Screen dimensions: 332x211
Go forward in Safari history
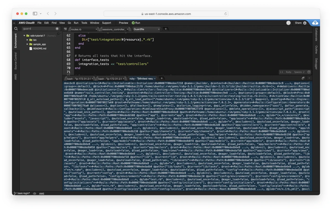coord(55,14)
